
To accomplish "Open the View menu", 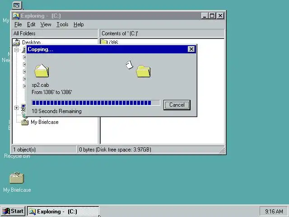I will pos(46,24).
